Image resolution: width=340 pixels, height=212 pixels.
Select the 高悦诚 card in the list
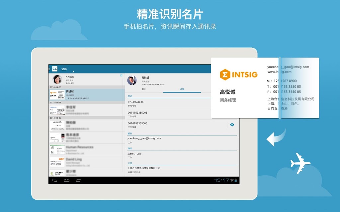(87, 95)
